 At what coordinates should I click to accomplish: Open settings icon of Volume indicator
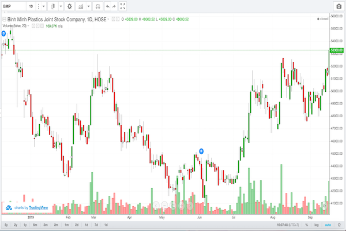point(37,26)
